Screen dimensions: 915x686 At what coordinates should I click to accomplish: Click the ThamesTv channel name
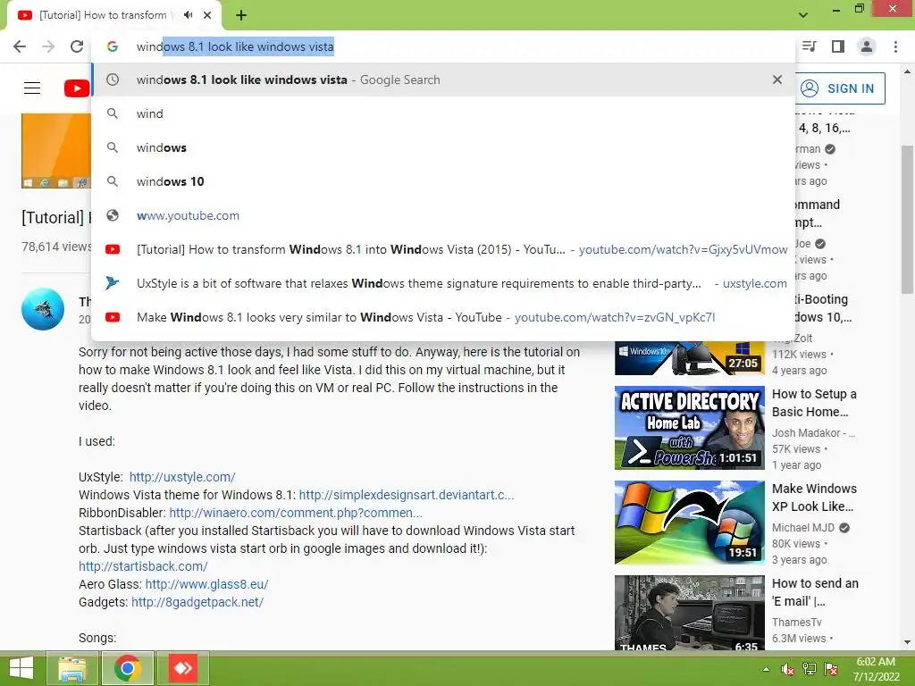[x=796, y=622]
